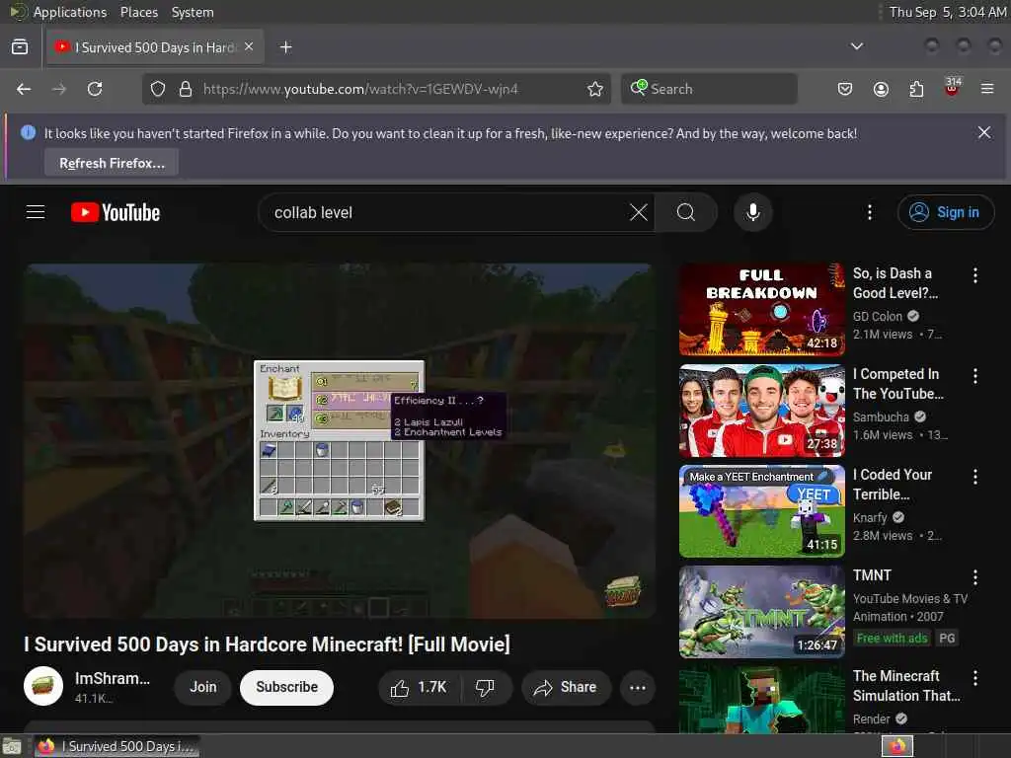Open GD Colon channel name
Image resolution: width=1011 pixels, height=758 pixels.
click(x=877, y=317)
